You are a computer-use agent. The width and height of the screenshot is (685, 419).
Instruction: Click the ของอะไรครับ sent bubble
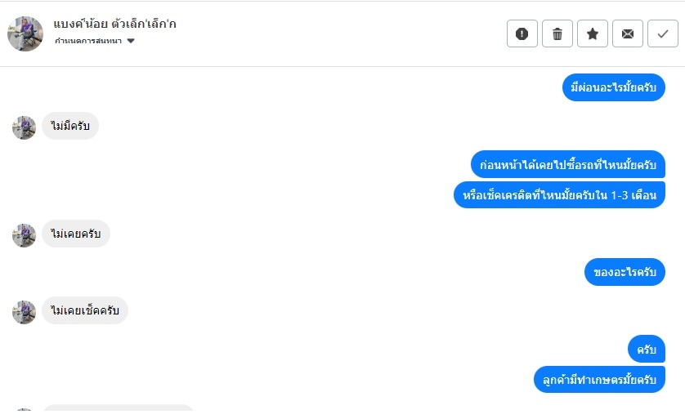pyautogui.click(x=625, y=272)
